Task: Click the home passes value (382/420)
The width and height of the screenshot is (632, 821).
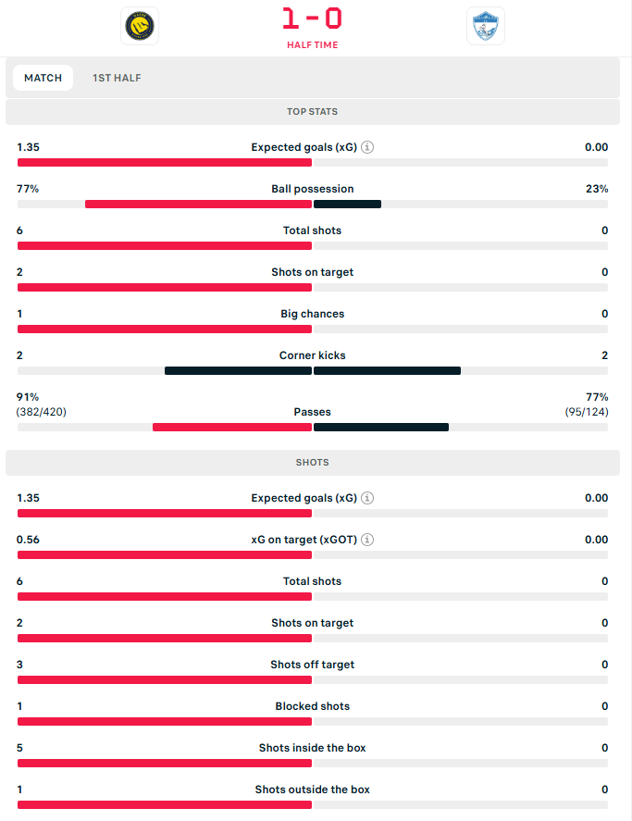Action: click(x=42, y=412)
